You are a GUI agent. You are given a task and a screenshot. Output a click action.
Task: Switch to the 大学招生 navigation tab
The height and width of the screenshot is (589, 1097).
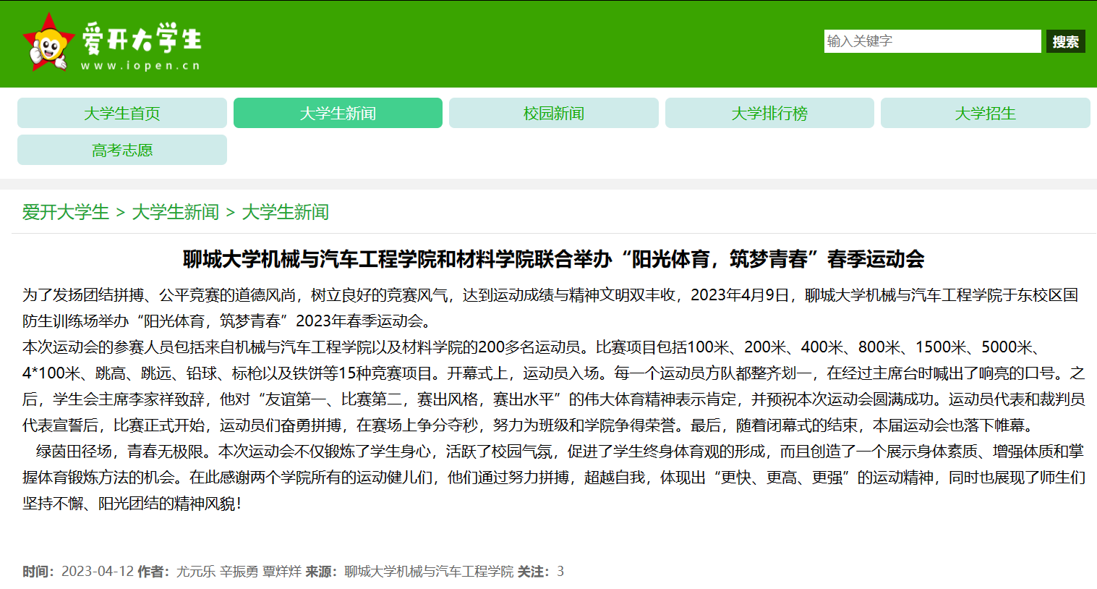985,114
